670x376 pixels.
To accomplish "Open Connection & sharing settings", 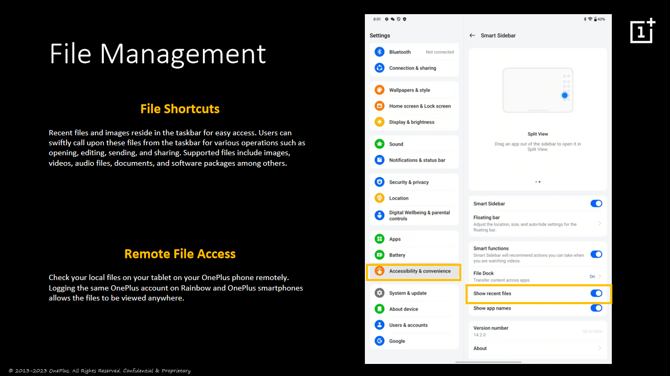I will pos(414,68).
